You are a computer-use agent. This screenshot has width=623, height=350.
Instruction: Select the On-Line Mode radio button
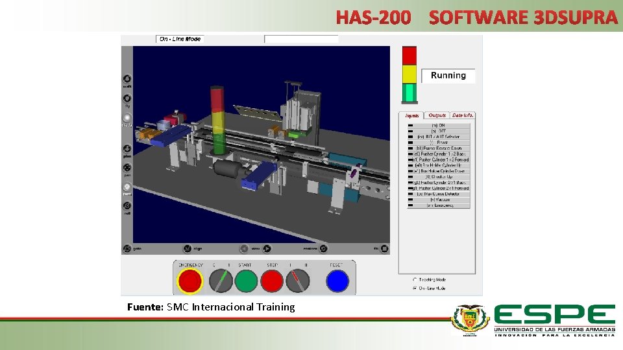pyautogui.click(x=415, y=288)
